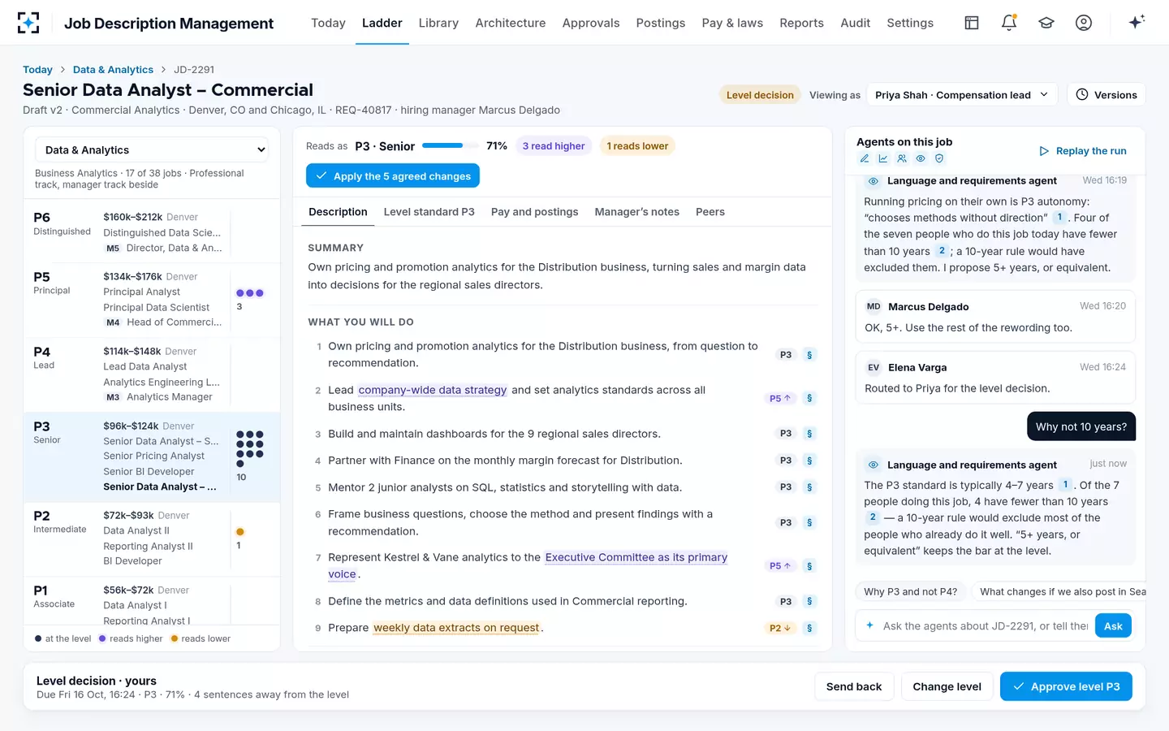Switch to the Ladder nav tab

coord(382,23)
